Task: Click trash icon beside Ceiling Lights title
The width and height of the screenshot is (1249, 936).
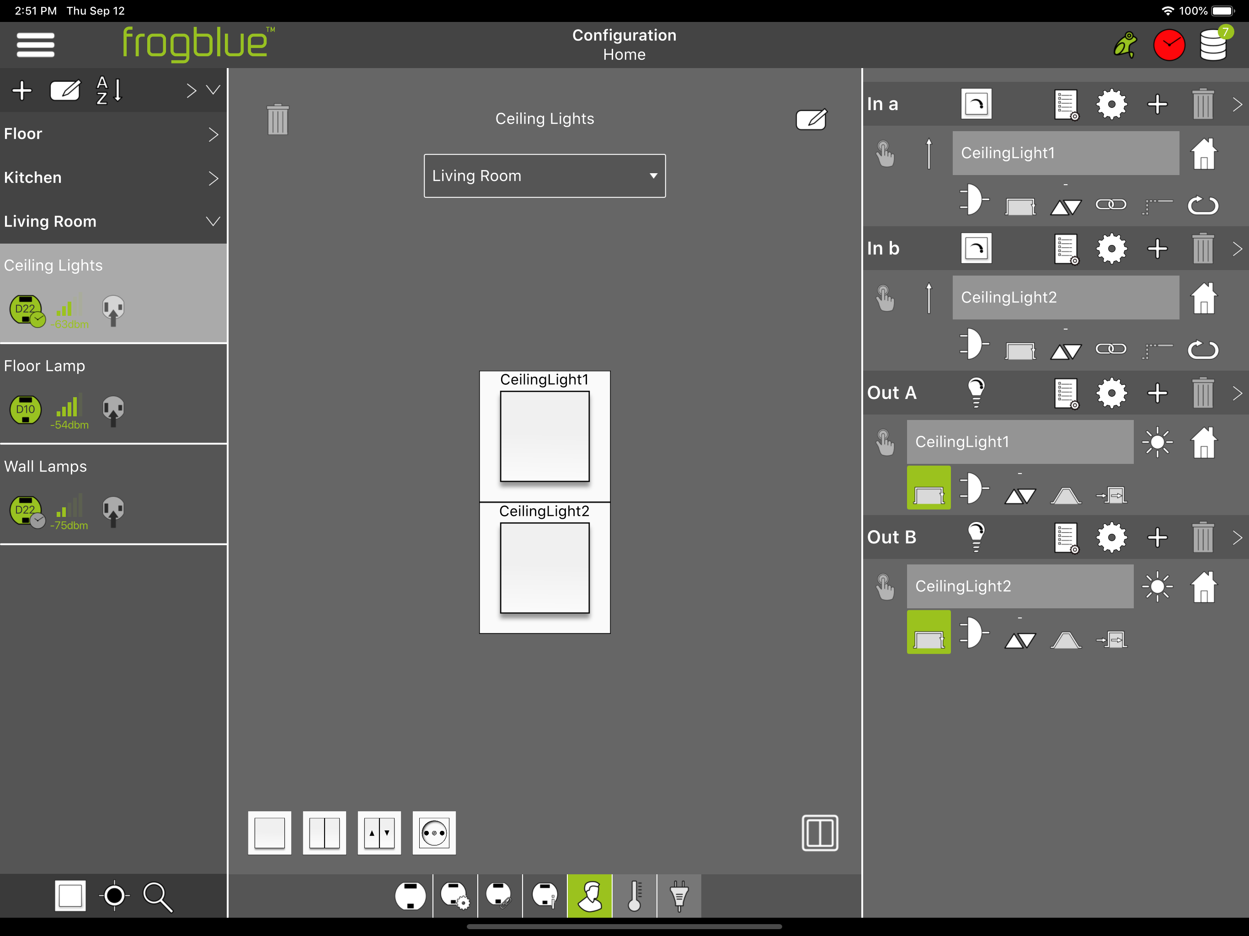Action: tap(277, 119)
